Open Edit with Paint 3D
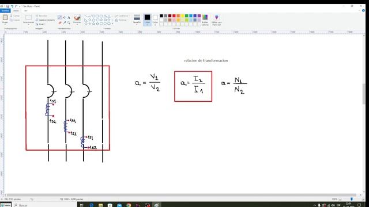This screenshot has width=369, height=207. (x=217, y=20)
